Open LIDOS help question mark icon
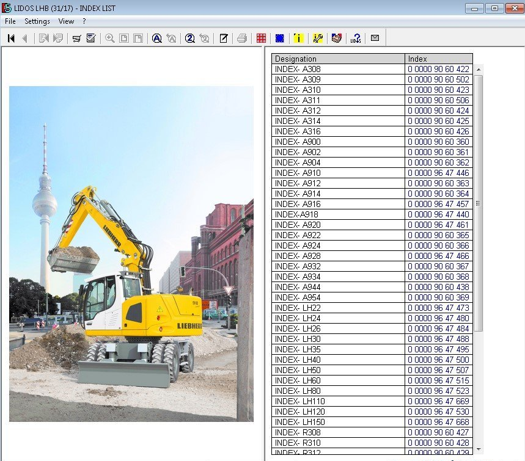Viewport: 525px width, 461px height. (x=356, y=38)
